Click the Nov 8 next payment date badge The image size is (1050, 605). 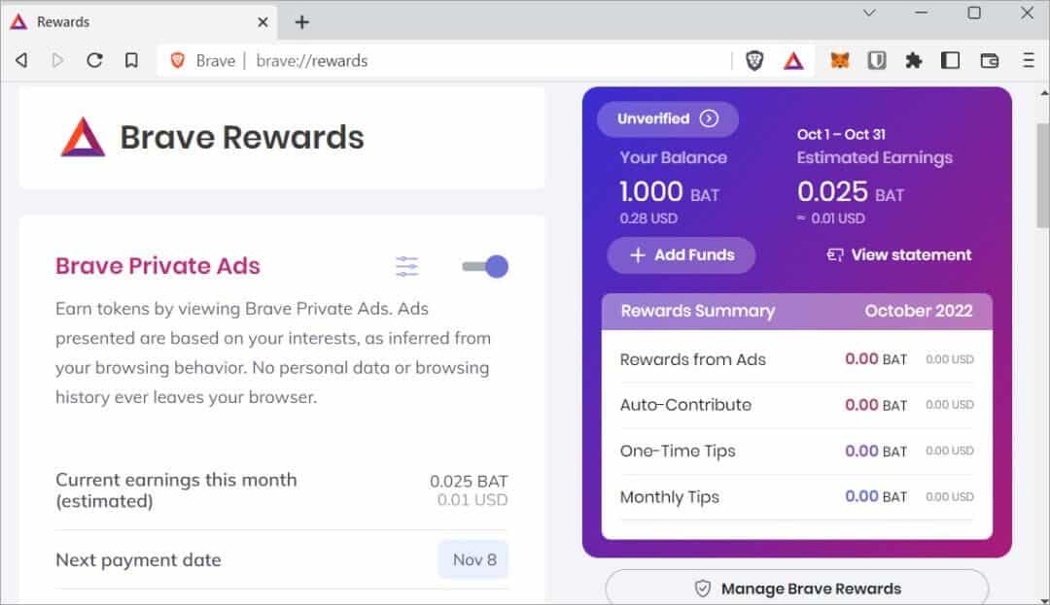pyautogui.click(x=474, y=559)
